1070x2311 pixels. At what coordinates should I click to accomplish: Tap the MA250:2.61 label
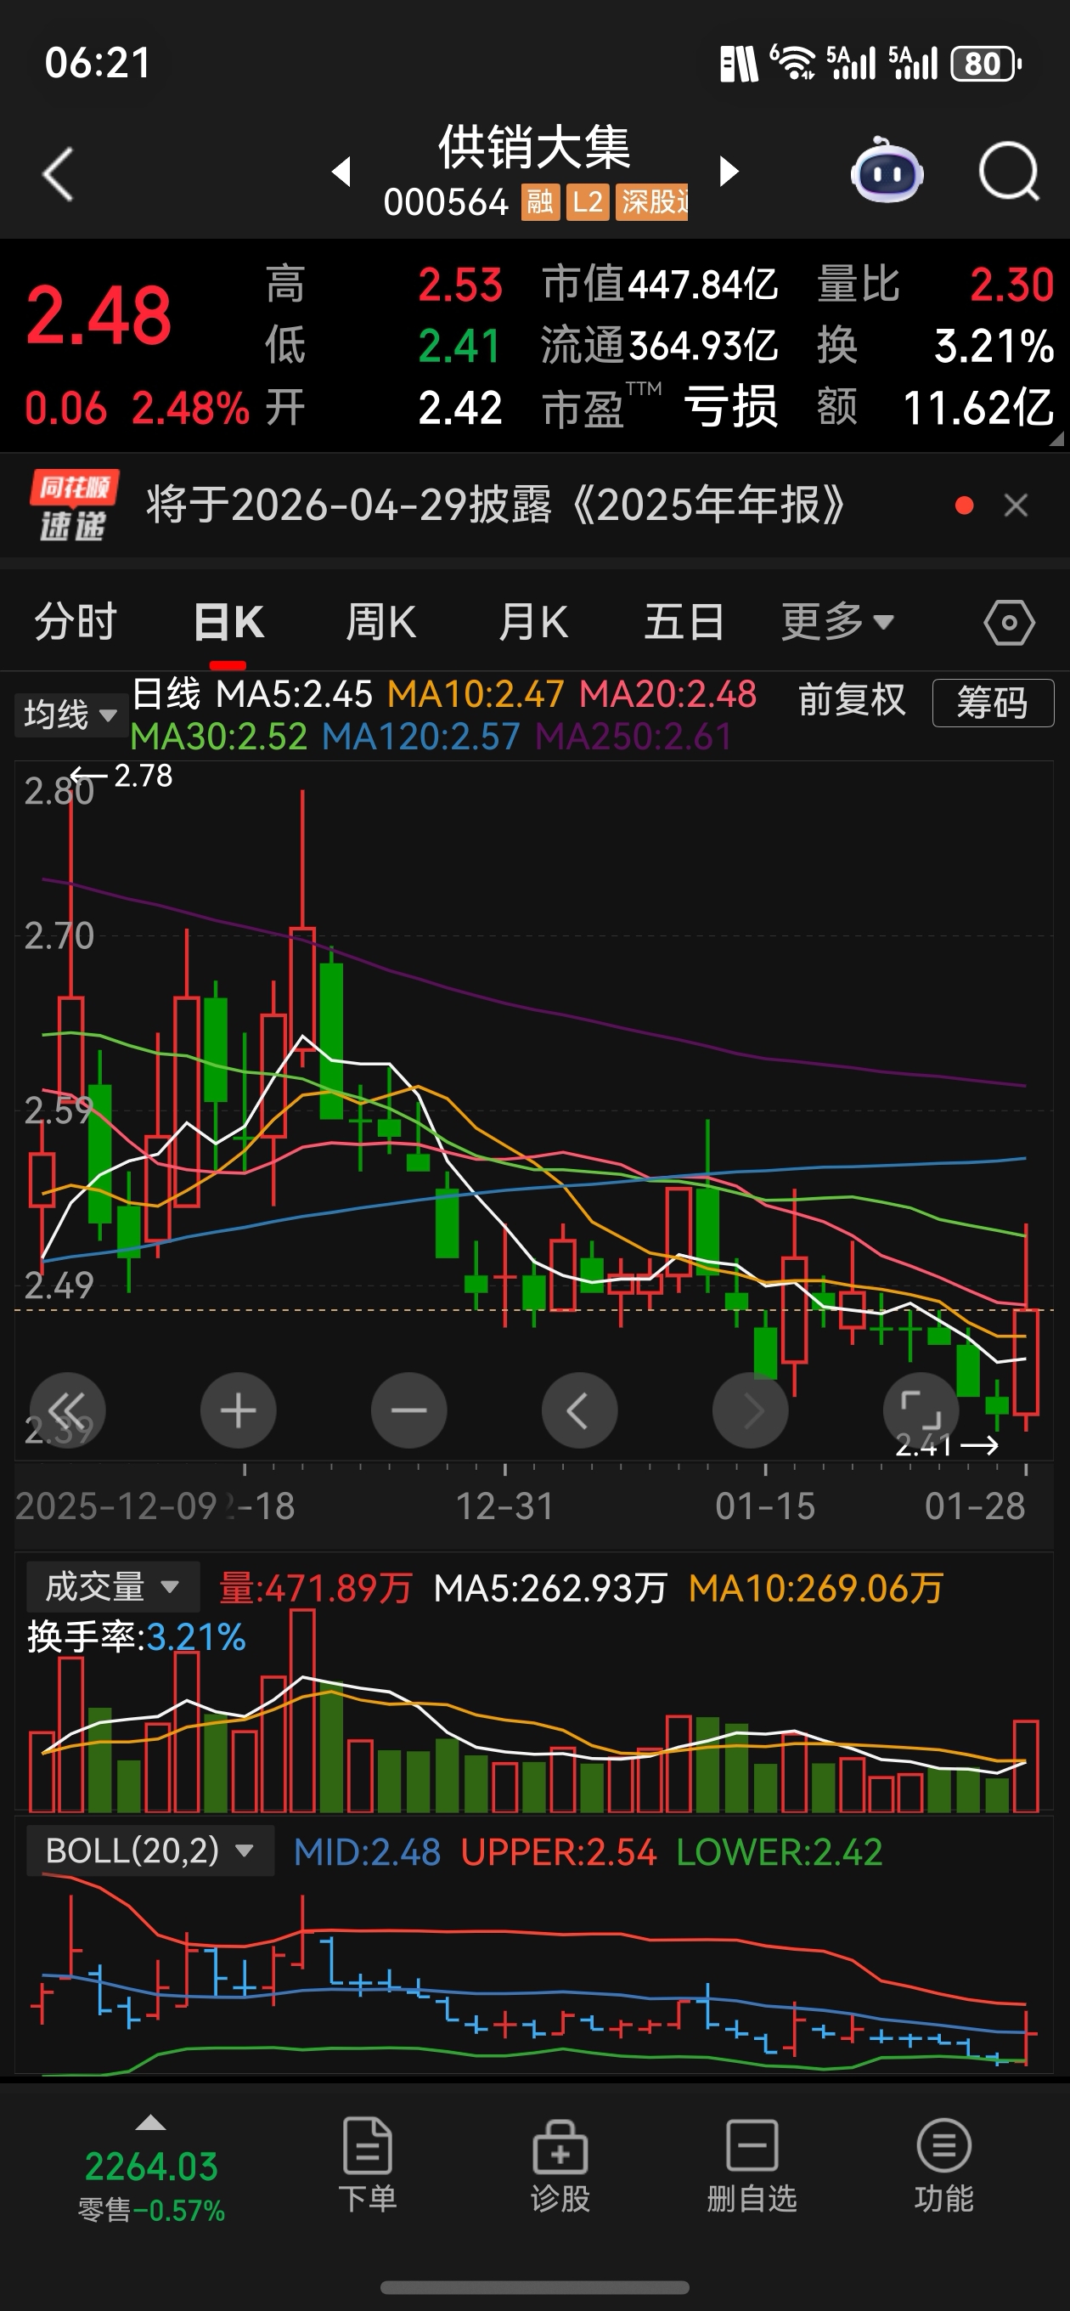634,737
